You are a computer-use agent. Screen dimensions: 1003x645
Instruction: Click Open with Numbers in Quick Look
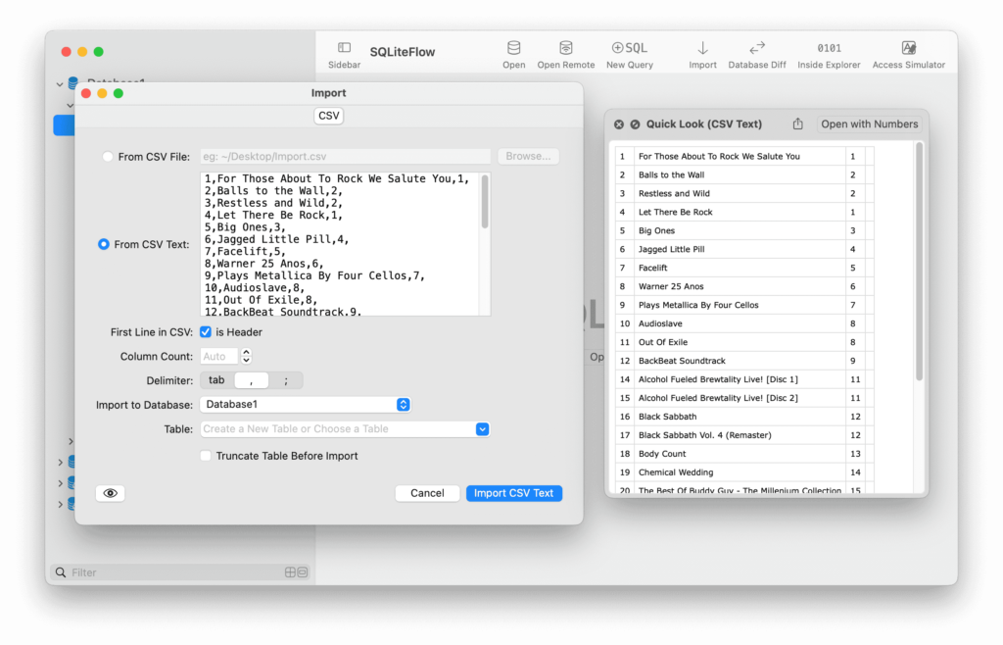click(870, 124)
